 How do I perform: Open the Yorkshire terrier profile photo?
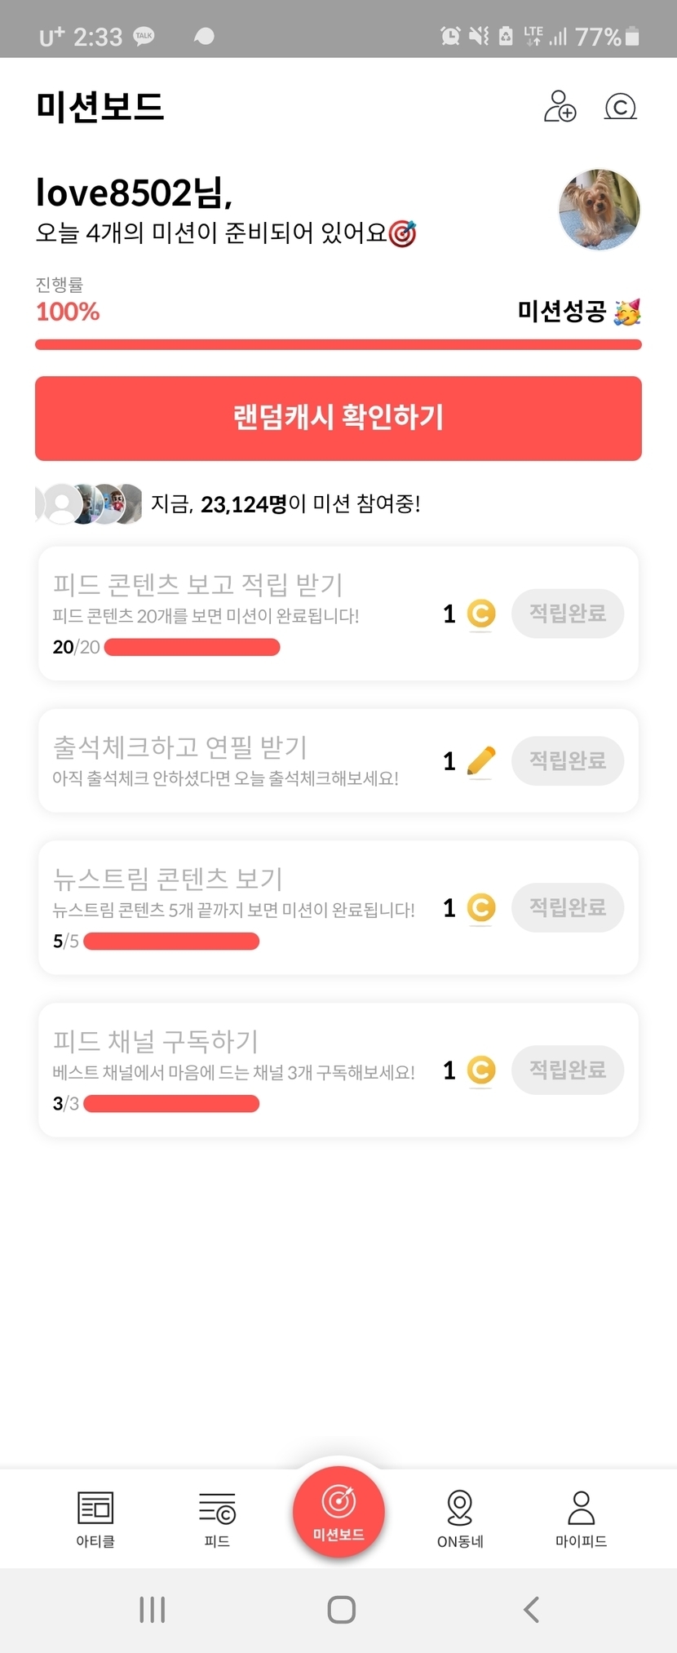(x=599, y=209)
